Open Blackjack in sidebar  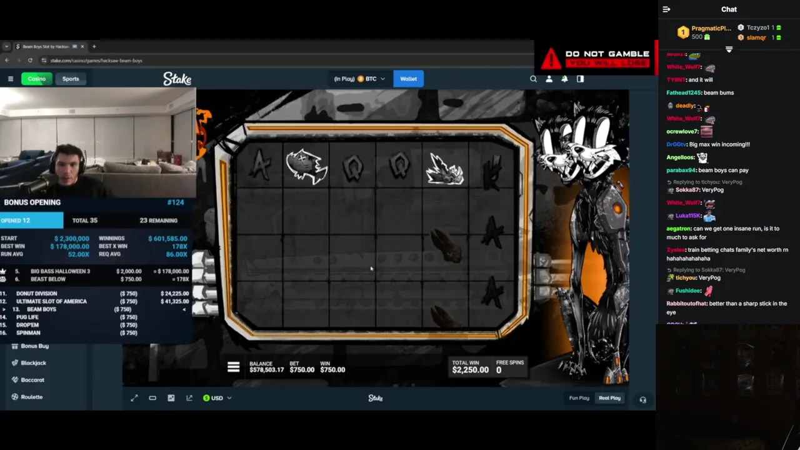(x=28, y=363)
